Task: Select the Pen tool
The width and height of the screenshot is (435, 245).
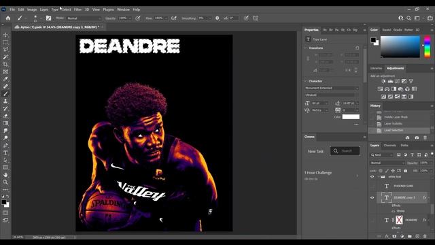Action: coord(5,145)
